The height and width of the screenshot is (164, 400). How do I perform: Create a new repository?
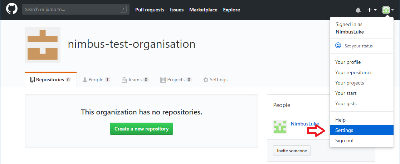pos(141,129)
